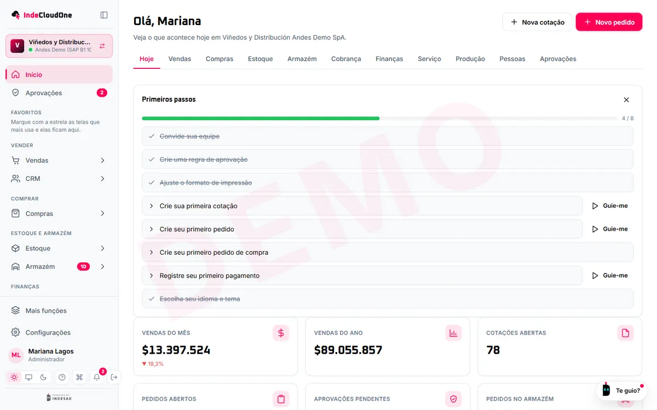Switch to the Vendas tab
Image resolution: width=657 pixels, height=410 pixels.
[x=180, y=58]
